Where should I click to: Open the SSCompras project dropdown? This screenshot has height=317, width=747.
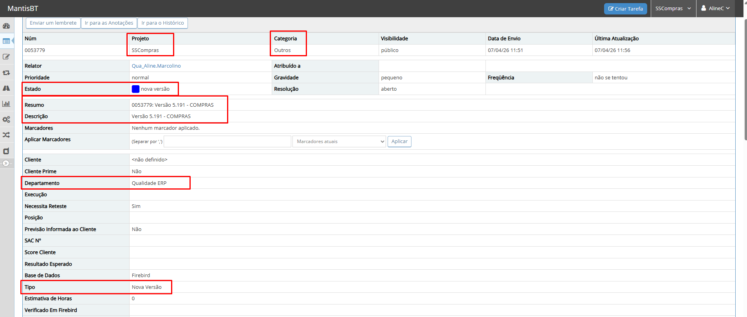[x=673, y=9]
